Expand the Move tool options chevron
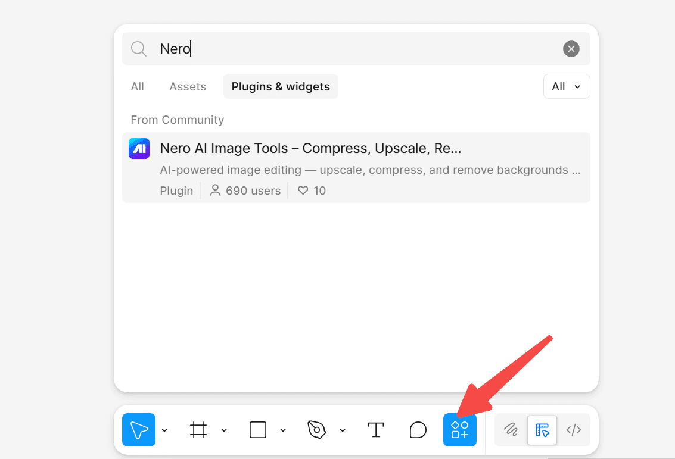This screenshot has width=675, height=459. point(164,430)
